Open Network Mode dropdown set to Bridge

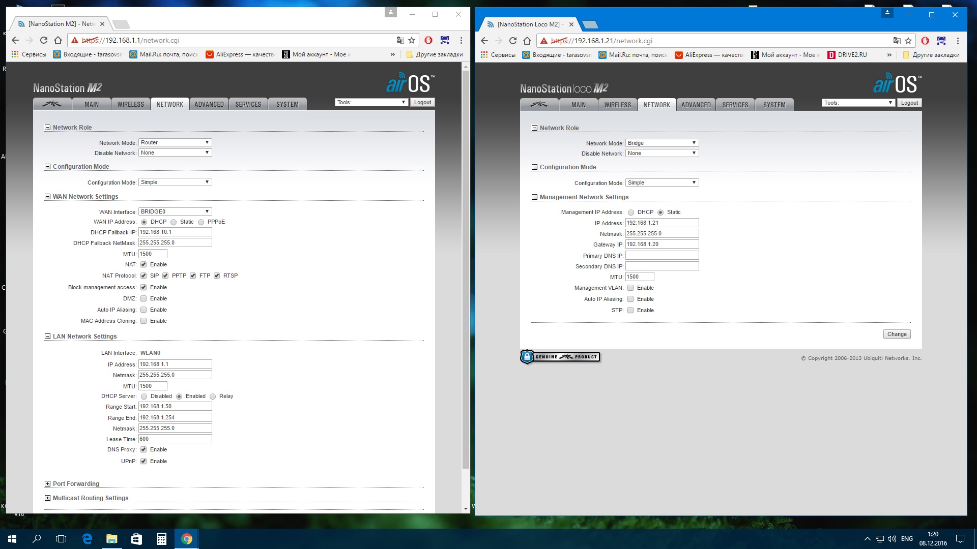(x=662, y=143)
